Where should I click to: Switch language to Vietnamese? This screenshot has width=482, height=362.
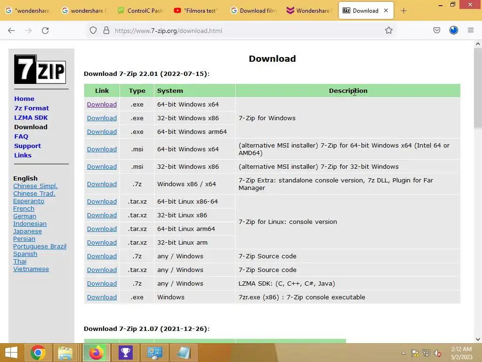coord(31,269)
